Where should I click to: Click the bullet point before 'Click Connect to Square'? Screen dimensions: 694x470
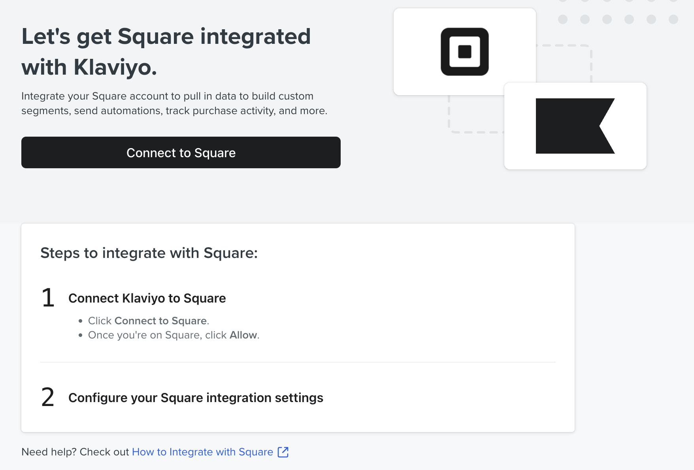(81, 321)
